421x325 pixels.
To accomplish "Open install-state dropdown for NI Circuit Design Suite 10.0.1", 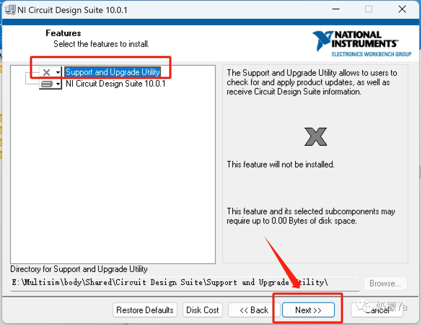I will (x=50, y=84).
